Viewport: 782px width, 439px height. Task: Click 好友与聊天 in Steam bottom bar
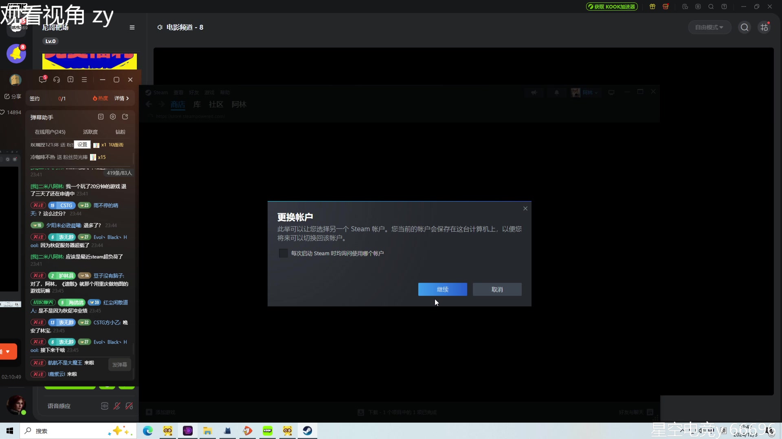[x=636, y=412]
